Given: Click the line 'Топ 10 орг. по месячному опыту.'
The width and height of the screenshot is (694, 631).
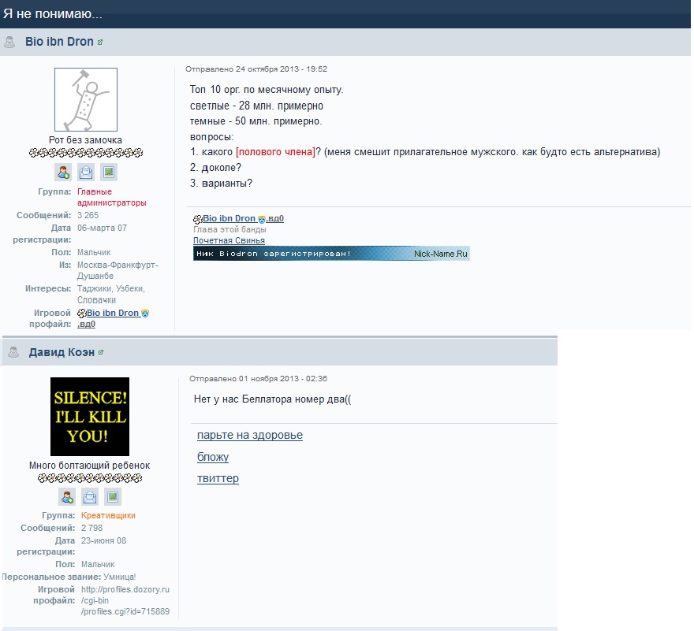Looking at the screenshot, I should point(267,89).
